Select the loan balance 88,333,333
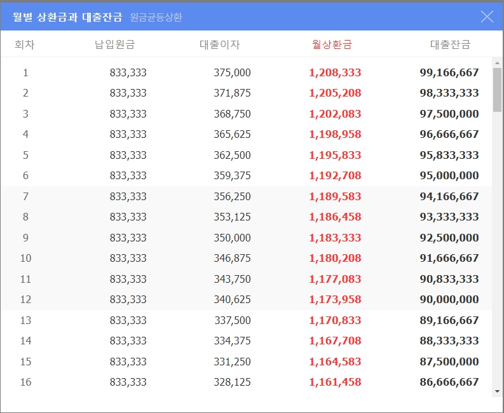This screenshot has height=413, width=504. (449, 341)
